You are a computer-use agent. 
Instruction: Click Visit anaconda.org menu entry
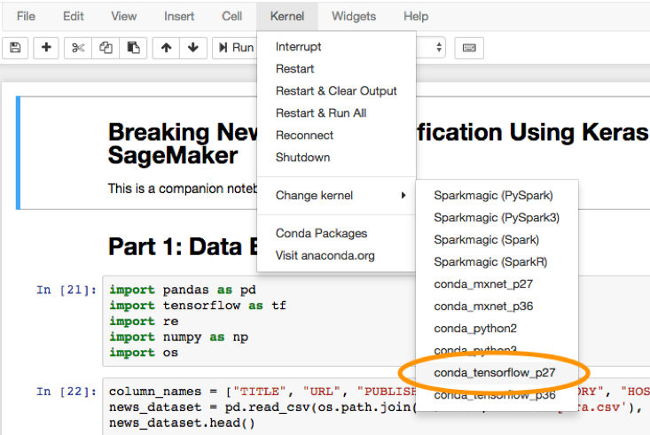click(x=336, y=256)
